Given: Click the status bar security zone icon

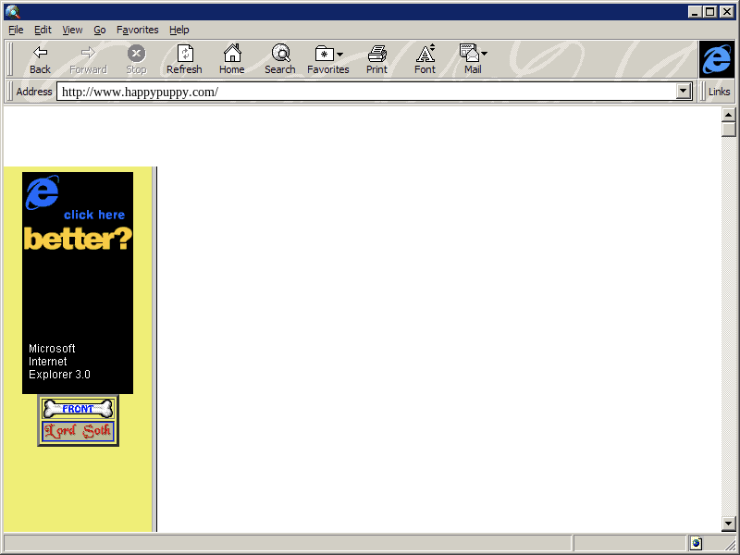Looking at the screenshot, I should coord(696,543).
